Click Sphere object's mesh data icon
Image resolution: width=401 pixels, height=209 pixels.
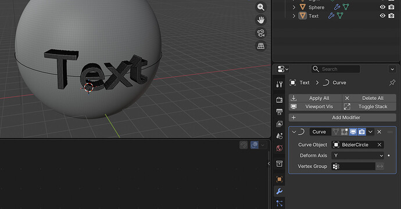pyautogui.click(x=346, y=7)
